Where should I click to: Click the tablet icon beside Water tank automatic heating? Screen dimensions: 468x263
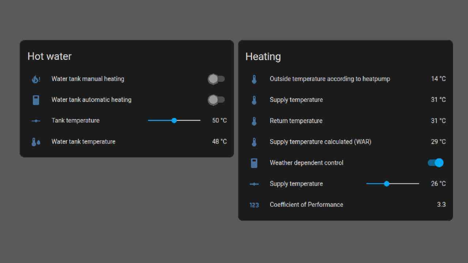click(x=36, y=100)
